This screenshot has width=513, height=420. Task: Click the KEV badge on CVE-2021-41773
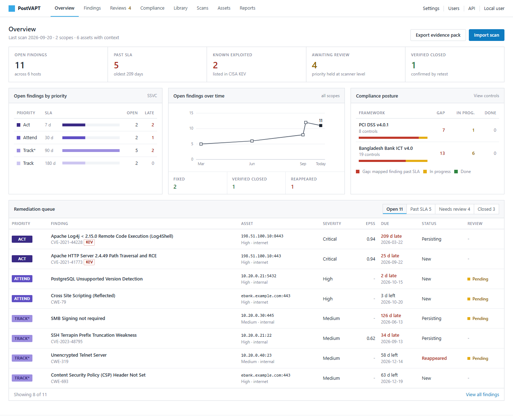click(x=89, y=262)
